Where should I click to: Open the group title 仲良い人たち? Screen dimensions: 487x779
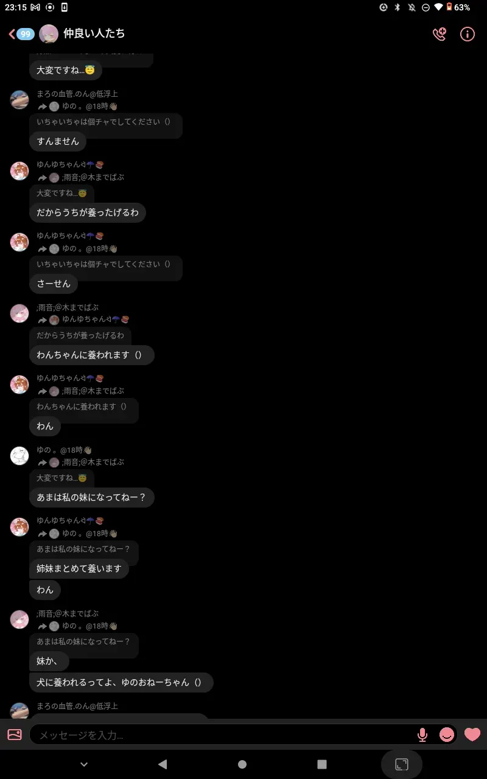coord(94,33)
